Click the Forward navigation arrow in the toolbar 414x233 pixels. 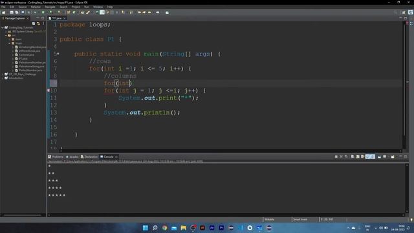coord(158,12)
